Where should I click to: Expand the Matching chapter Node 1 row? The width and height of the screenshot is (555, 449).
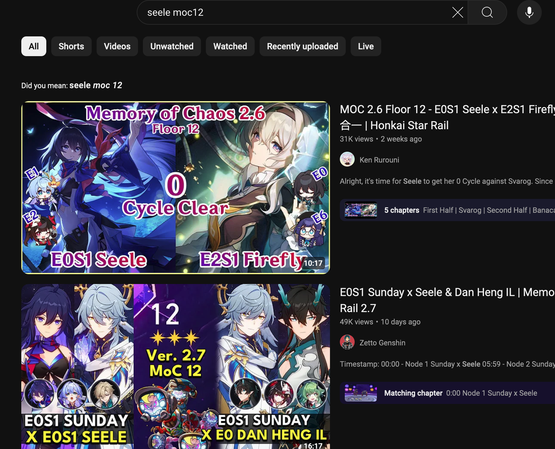click(x=447, y=393)
